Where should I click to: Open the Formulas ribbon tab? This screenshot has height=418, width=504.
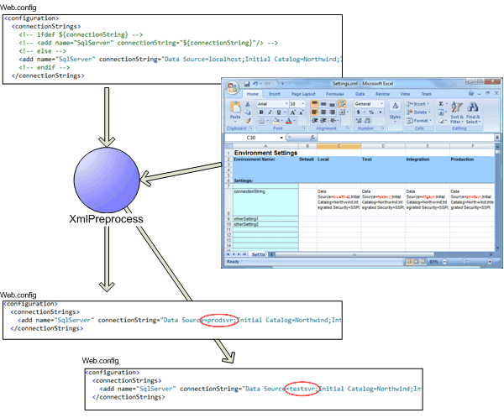click(x=336, y=94)
